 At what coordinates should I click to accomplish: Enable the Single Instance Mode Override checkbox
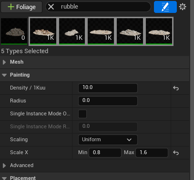pos(82,114)
